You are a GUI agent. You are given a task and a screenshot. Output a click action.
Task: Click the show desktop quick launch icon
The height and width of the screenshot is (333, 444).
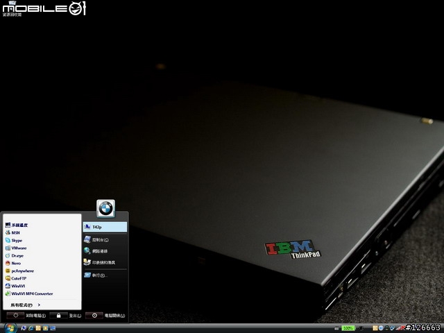pos(53,328)
